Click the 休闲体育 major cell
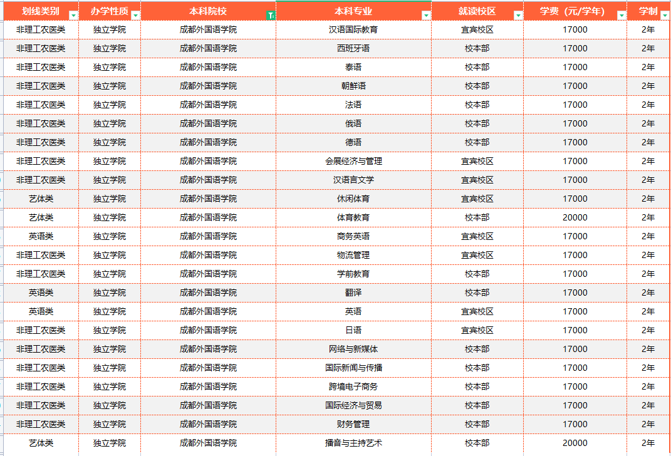 click(353, 199)
